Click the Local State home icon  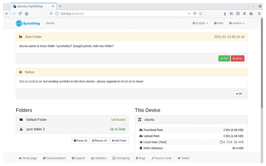click(141, 142)
